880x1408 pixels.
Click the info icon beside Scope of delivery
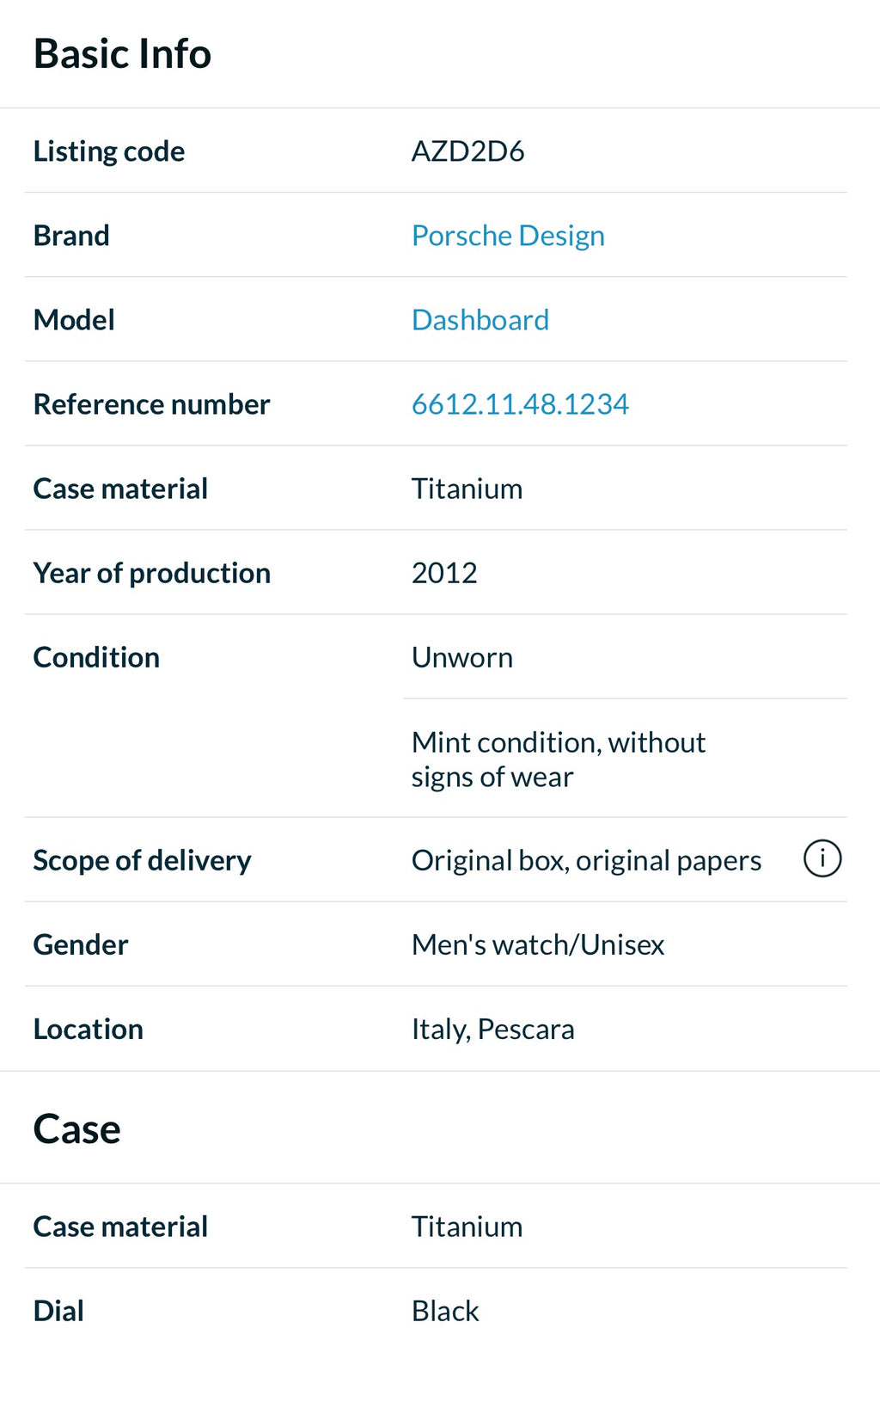[822, 859]
